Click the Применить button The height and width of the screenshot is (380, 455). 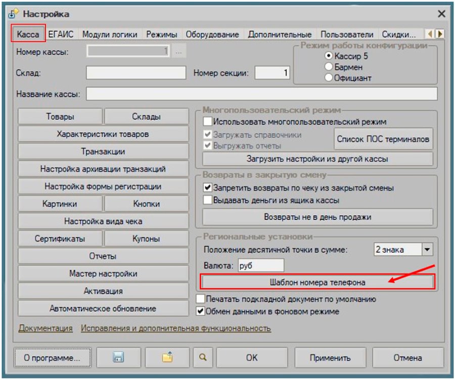[330, 358]
